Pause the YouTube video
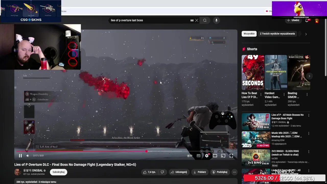 (20, 156)
